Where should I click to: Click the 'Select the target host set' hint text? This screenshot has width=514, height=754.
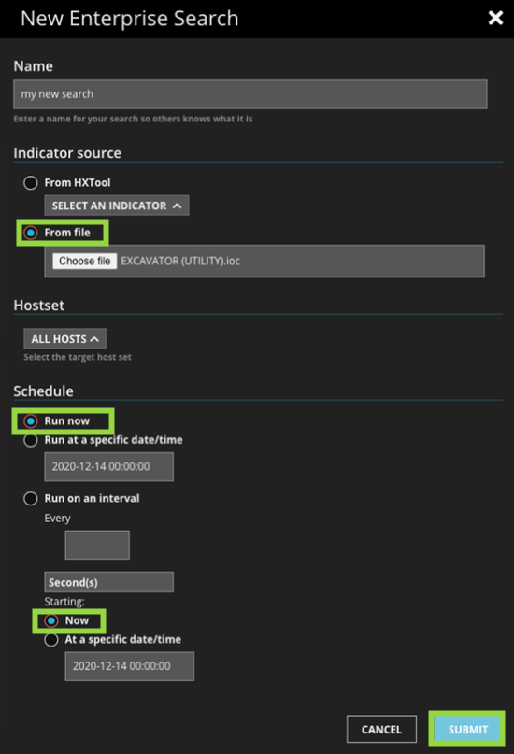pyautogui.click(x=78, y=357)
